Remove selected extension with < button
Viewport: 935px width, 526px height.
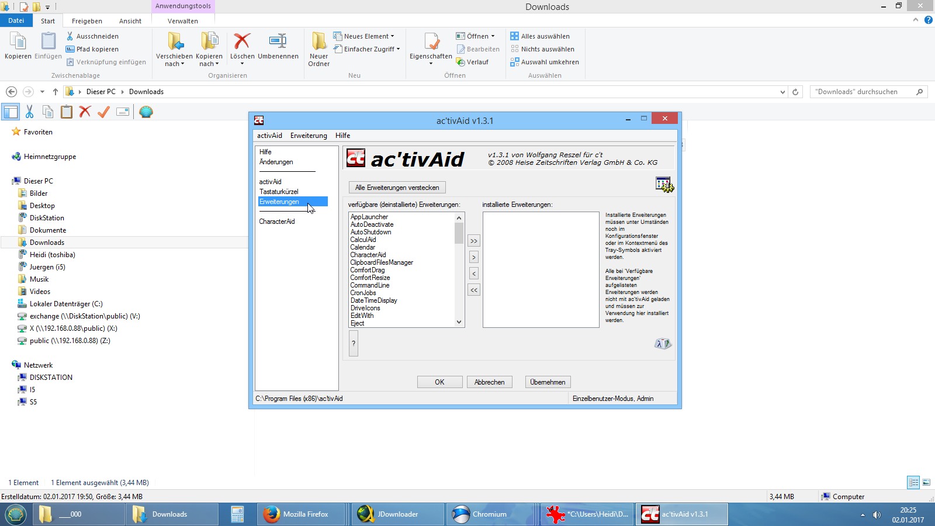pos(474,274)
